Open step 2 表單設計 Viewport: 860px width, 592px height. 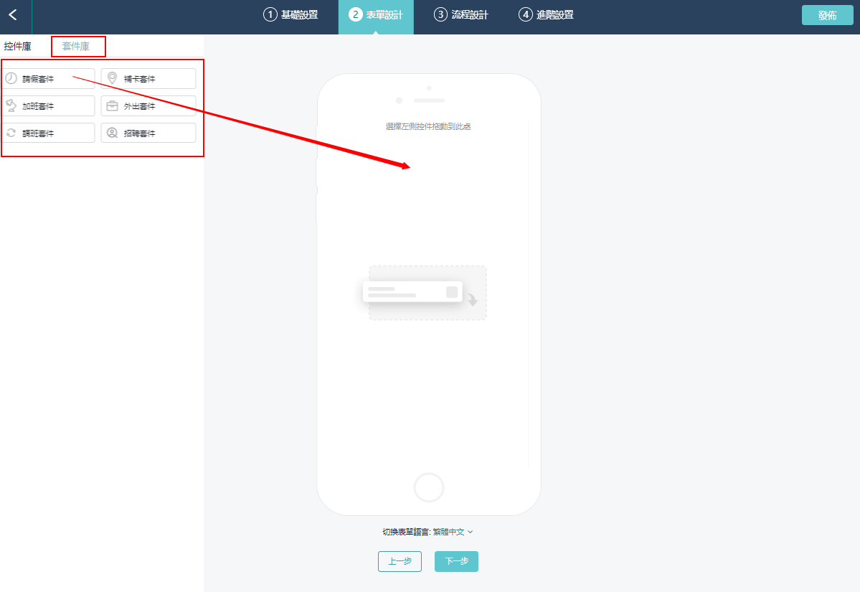tap(376, 15)
